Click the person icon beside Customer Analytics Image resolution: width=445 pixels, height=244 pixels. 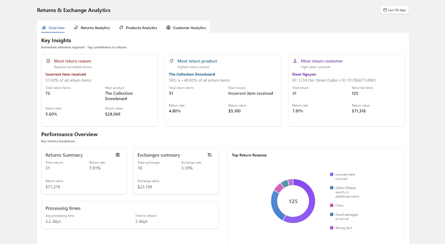tap(169, 27)
